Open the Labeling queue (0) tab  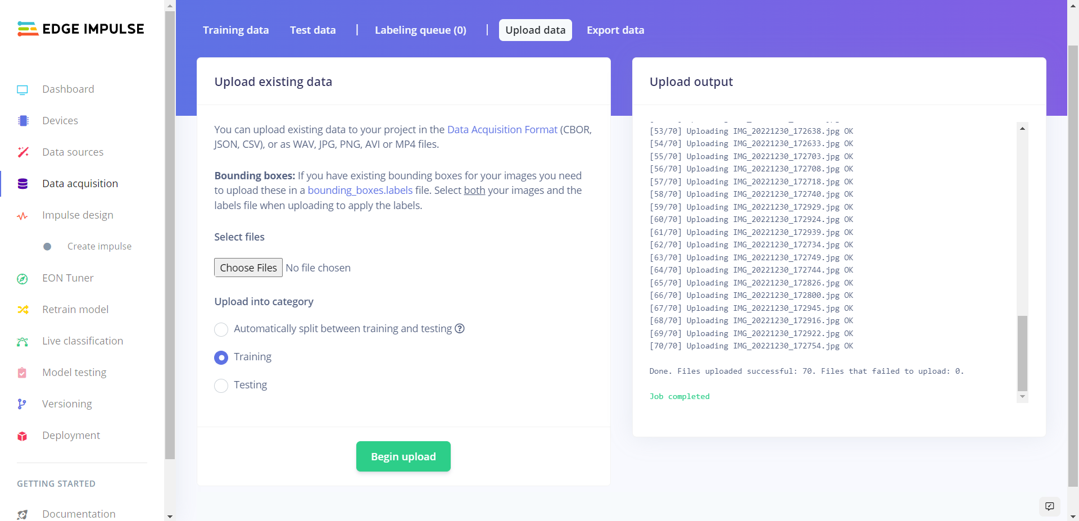pyautogui.click(x=421, y=30)
